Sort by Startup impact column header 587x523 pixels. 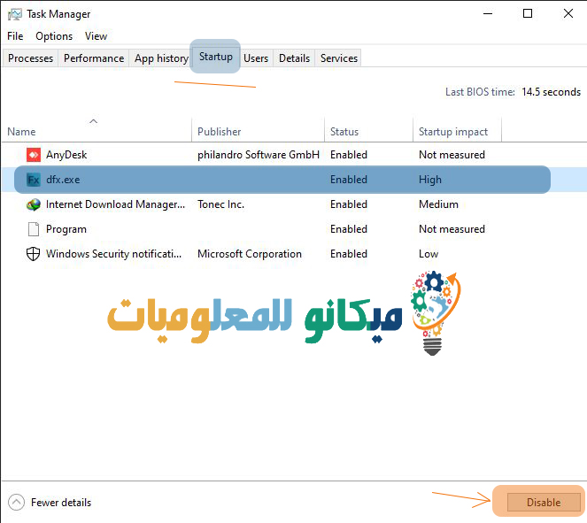point(453,132)
